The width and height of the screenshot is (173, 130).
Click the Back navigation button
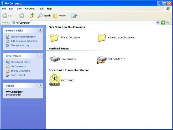[x=8, y=16]
